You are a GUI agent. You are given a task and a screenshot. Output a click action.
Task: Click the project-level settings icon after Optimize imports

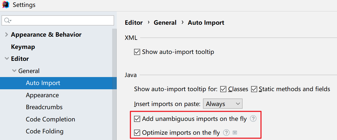235,132
